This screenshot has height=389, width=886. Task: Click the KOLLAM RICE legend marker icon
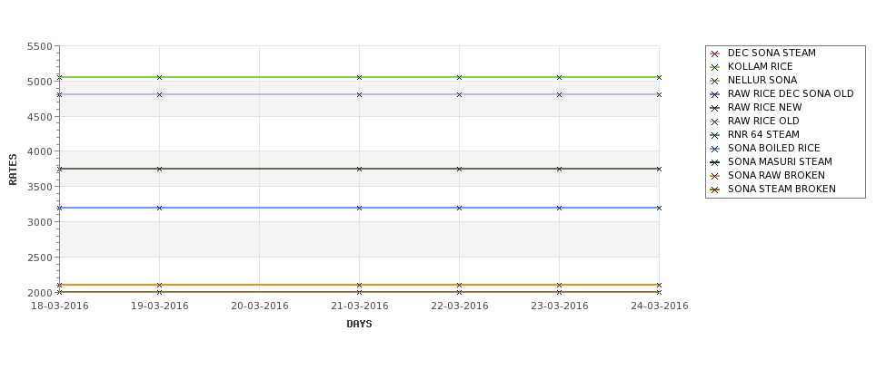[715, 67]
